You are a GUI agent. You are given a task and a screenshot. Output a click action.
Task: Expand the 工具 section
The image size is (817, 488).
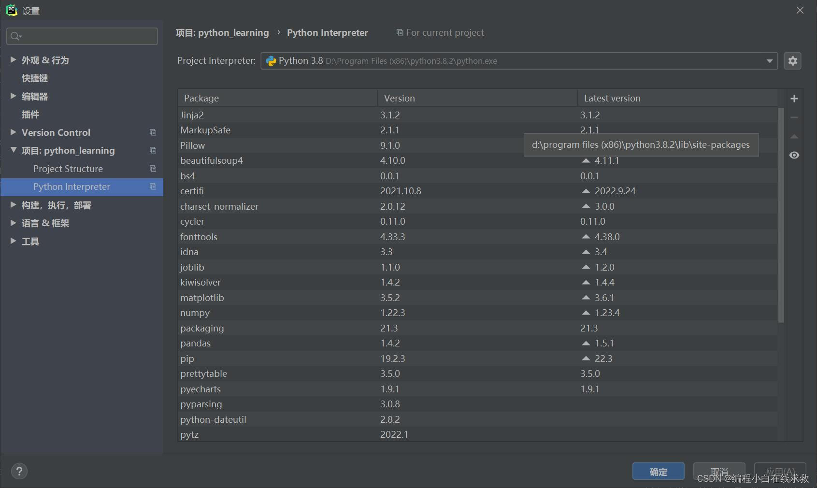(13, 241)
